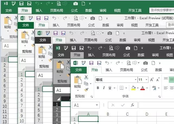
Task: Click the cancel X in formula bar
Action: (x=113, y=105)
